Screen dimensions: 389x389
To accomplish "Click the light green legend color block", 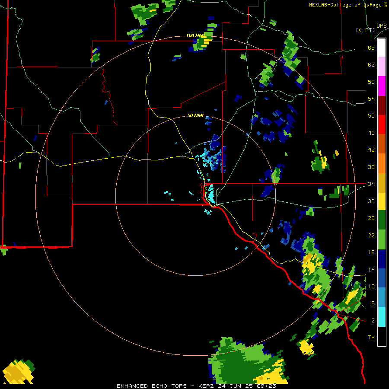I will click(382, 239).
